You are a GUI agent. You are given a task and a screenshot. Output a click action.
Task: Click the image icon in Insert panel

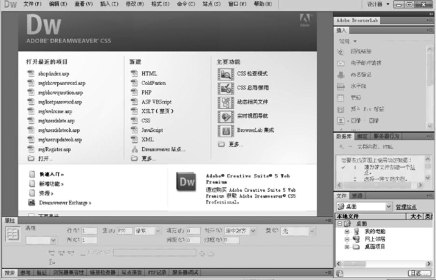340,121
